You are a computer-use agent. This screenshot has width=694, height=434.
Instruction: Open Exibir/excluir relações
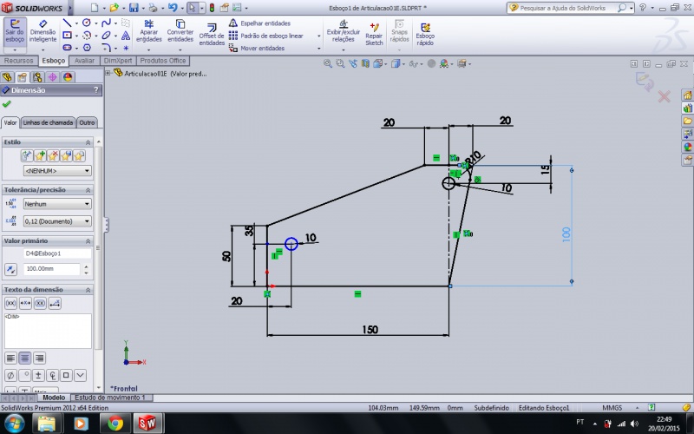(343, 31)
